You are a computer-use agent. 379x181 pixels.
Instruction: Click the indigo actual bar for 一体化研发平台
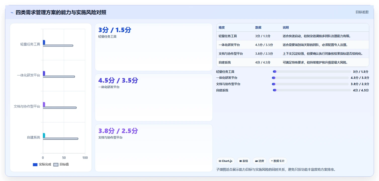tap(44, 73)
